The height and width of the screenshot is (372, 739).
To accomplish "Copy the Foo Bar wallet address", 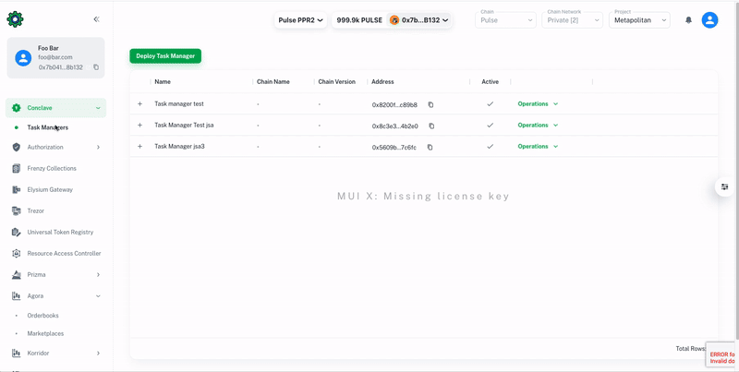I will (96, 67).
